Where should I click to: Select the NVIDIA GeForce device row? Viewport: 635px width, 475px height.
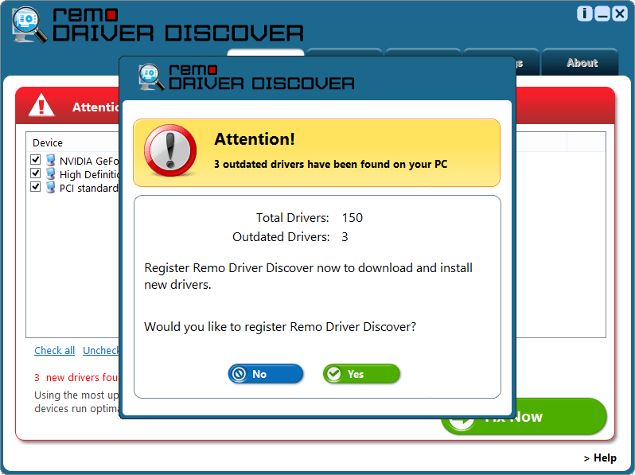pos(75,161)
